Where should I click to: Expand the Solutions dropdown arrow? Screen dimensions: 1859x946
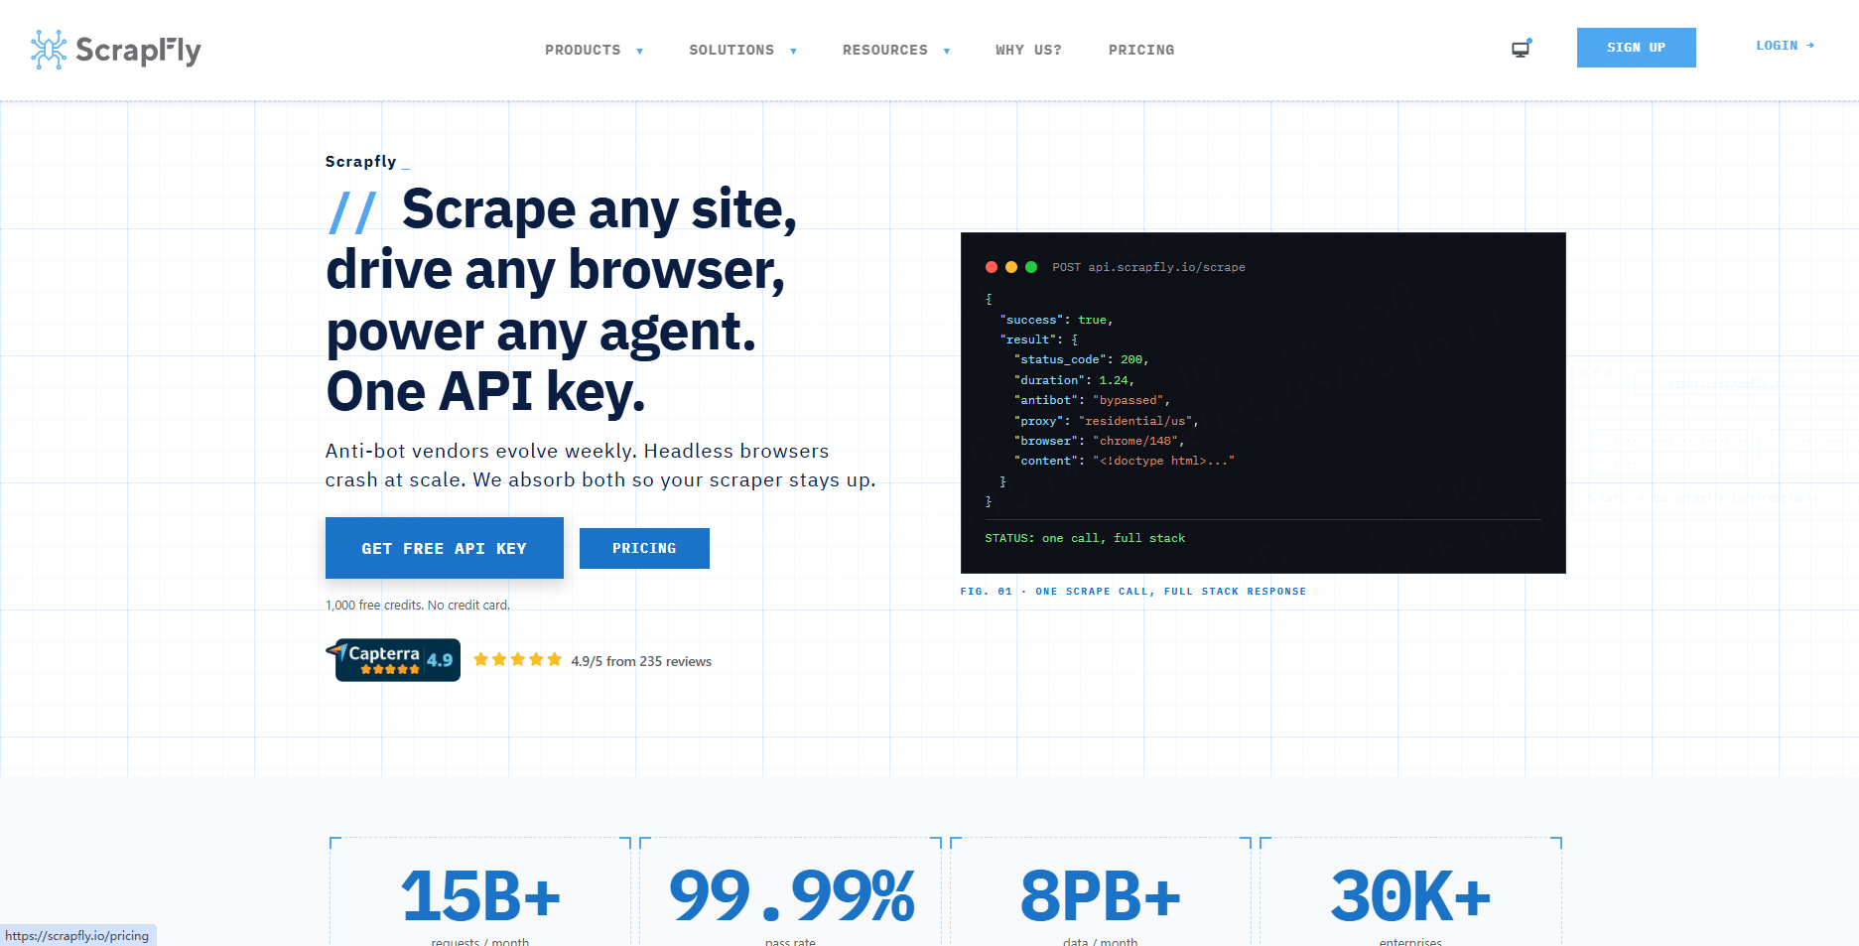[x=793, y=51]
